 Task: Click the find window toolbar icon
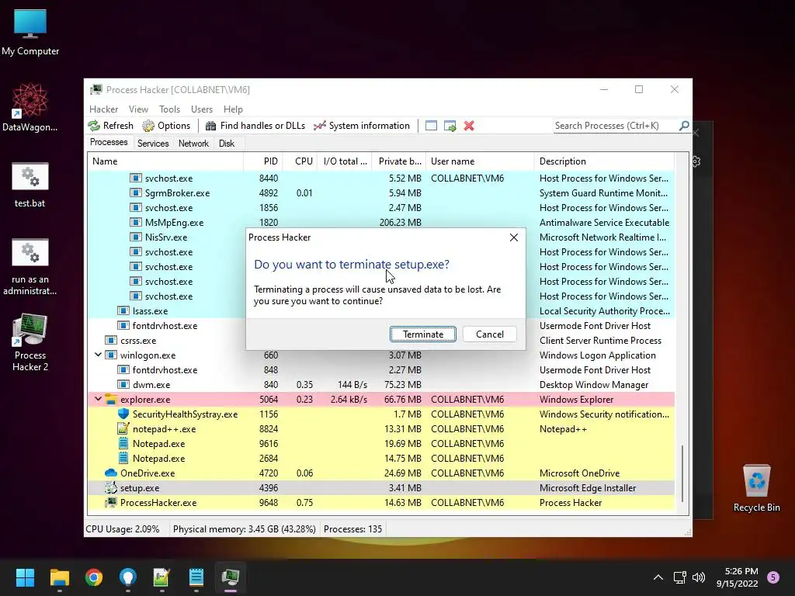pyautogui.click(x=431, y=126)
